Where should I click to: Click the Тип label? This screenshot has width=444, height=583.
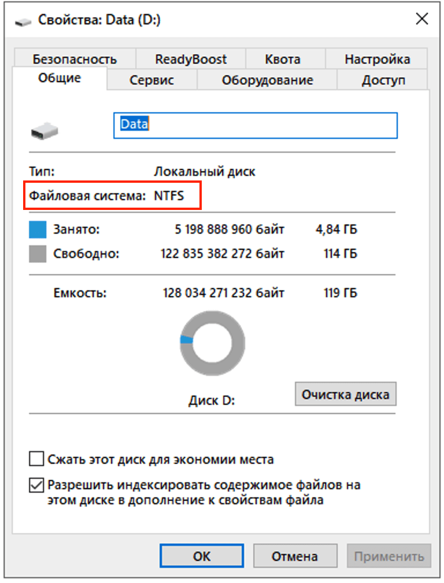point(42,172)
